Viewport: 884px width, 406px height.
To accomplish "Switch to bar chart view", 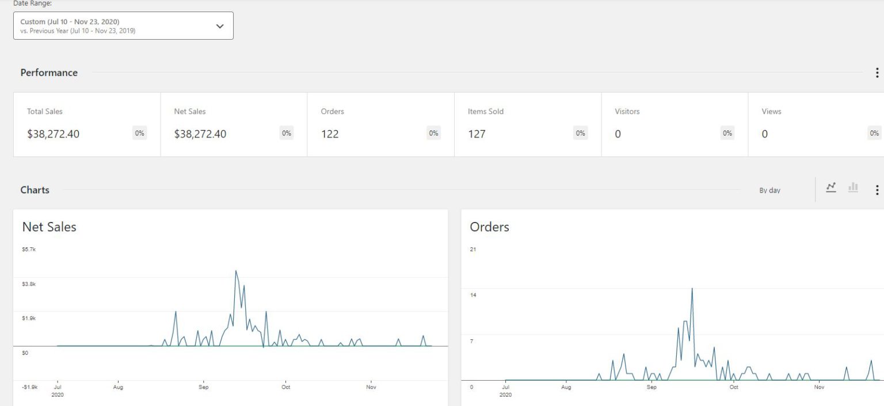I will (853, 187).
